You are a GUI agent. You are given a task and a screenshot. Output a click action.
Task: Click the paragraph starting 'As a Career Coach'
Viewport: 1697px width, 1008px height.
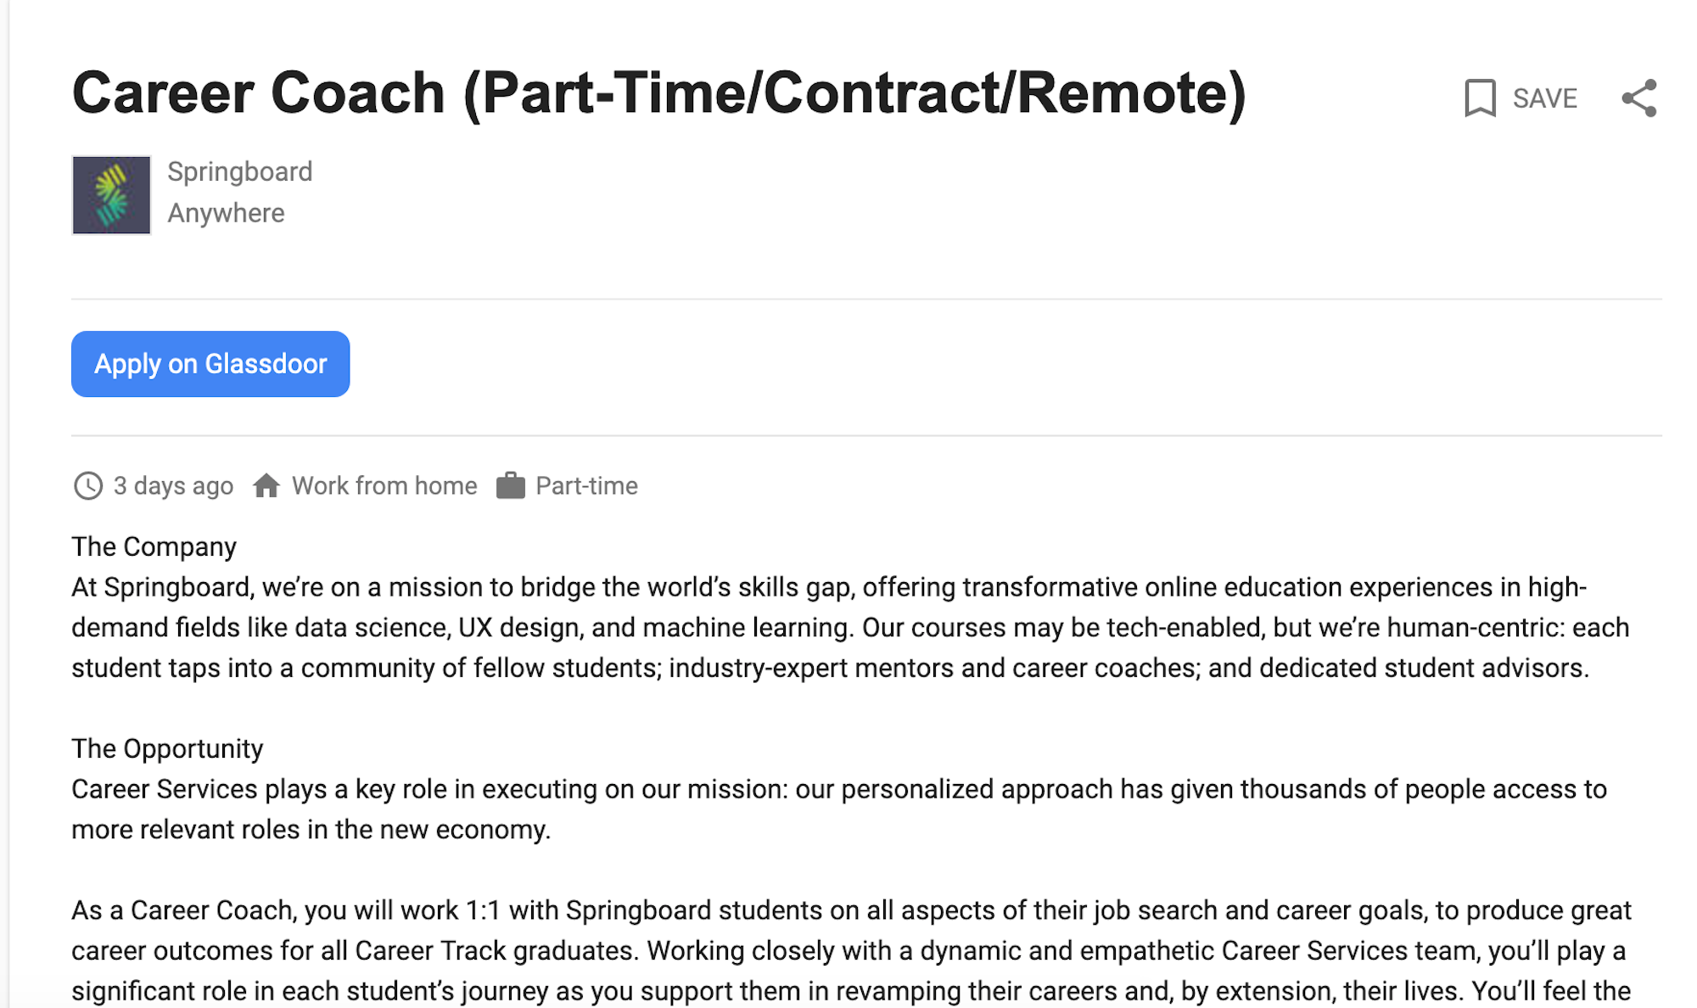[x=850, y=950]
